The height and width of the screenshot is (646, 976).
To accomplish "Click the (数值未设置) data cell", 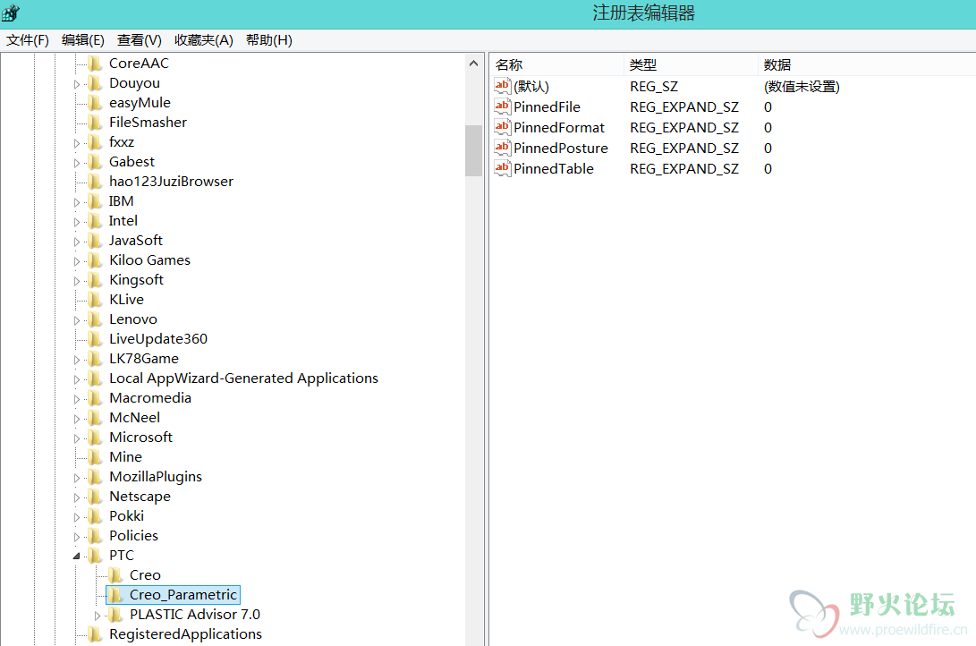I will pos(802,87).
